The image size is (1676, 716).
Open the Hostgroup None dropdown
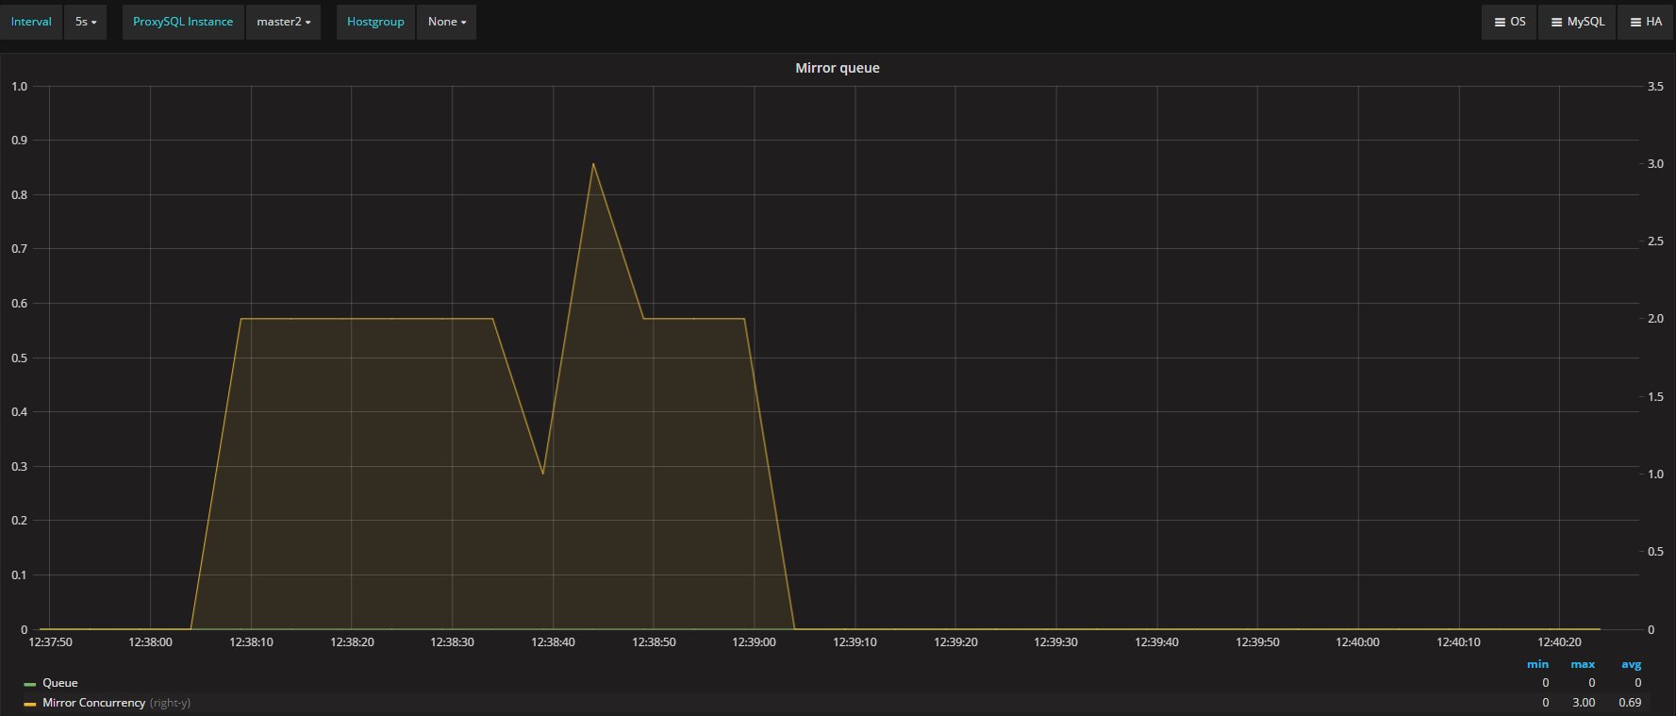coord(446,22)
